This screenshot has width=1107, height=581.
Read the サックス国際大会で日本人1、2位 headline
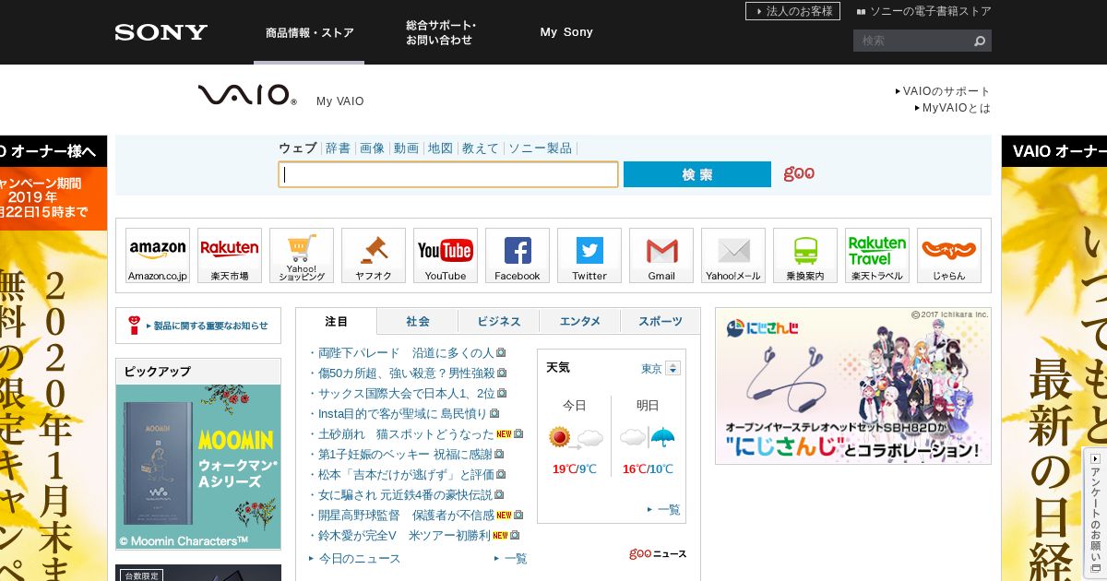[407, 393]
